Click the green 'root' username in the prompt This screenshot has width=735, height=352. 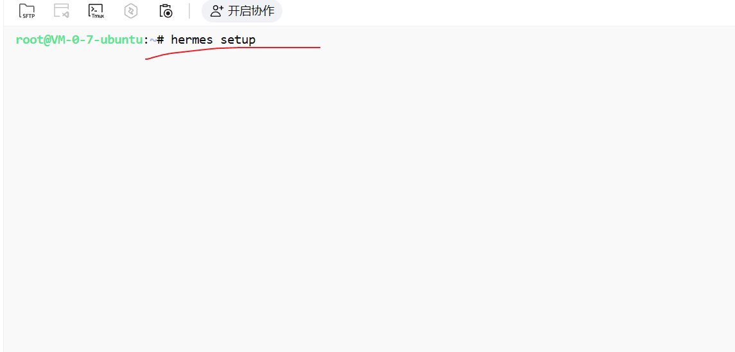30,40
